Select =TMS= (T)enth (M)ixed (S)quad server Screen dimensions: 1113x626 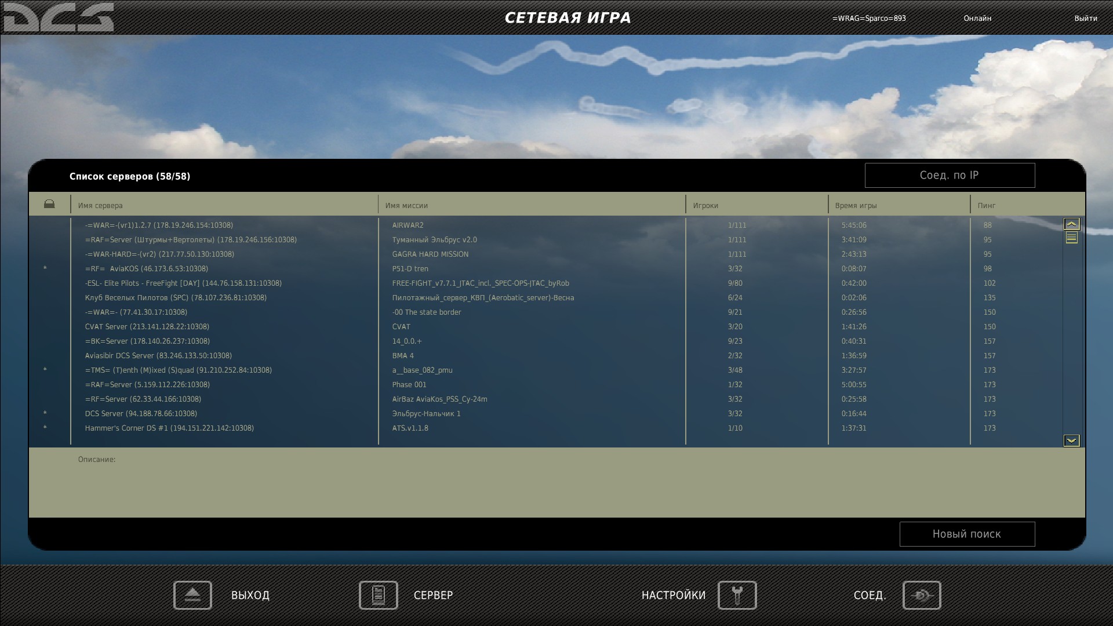179,370
